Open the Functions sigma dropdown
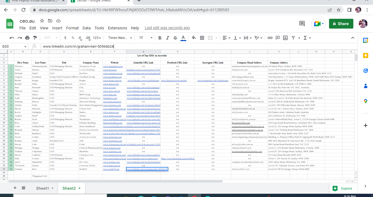 tap(307, 38)
